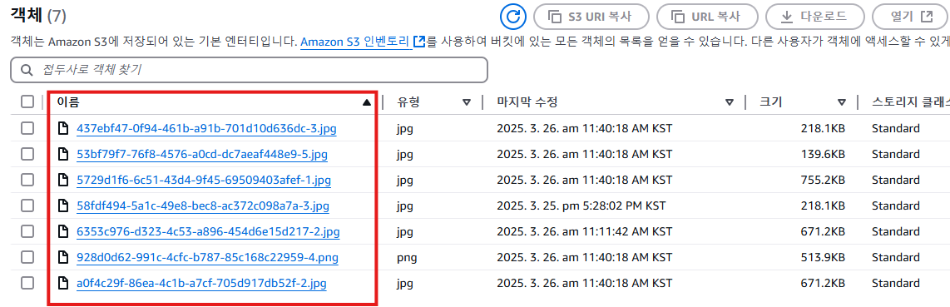Open 53bf79f7-76f8-4576-a0cd-dc7aeaf448e9-5.jpg
This screenshot has width=950, height=307.
[202, 155]
